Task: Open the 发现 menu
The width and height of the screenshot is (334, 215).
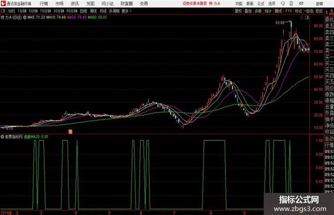Action: click(90, 4)
